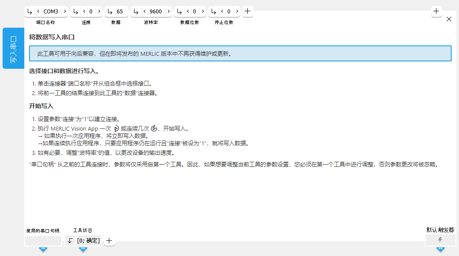The height and width of the screenshot is (256, 459).
Task: Click the down arrow icon for 工具状态 result
Action: (70, 240)
